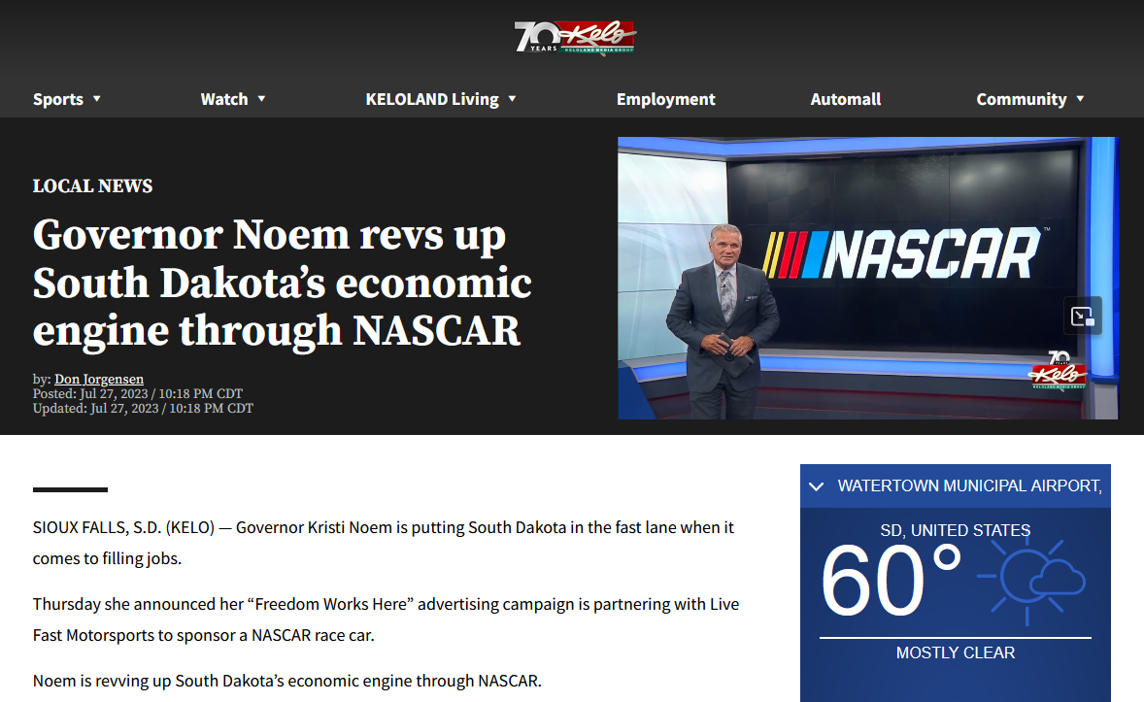
Task: Click the Updated Jul 27, 2023 timestamp
Action: coord(143,409)
